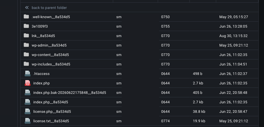Click the .htaccess file icon

[27, 74]
